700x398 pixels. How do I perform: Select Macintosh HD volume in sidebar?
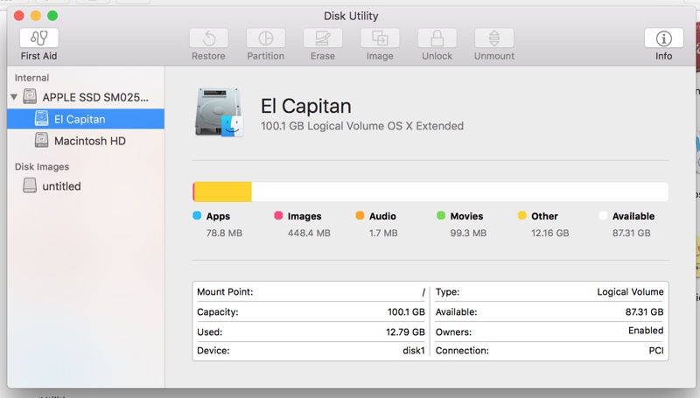86,141
